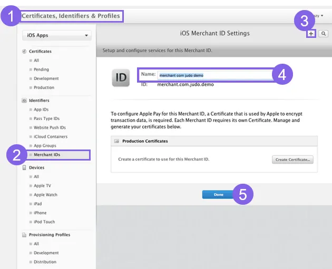Open iCloud Containers
This screenshot has width=332, height=269.
point(51,137)
